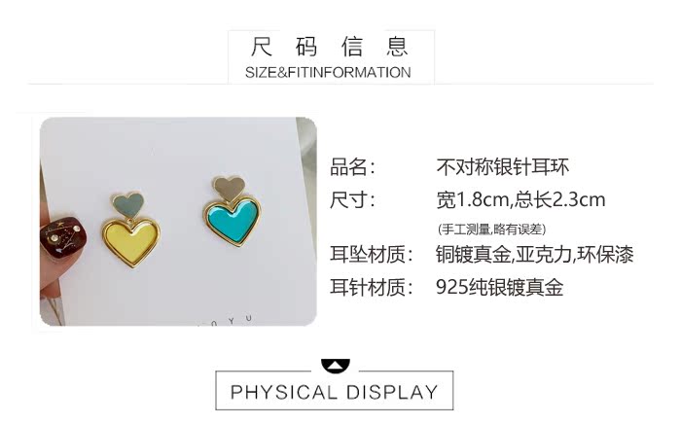The width and height of the screenshot is (681, 424).
Task: Click the black semicircle icon above Physical Display
Action: click(336, 366)
